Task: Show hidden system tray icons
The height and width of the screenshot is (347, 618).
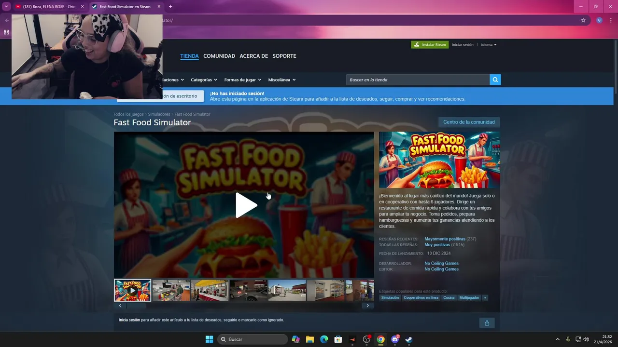Action: [x=558, y=339]
